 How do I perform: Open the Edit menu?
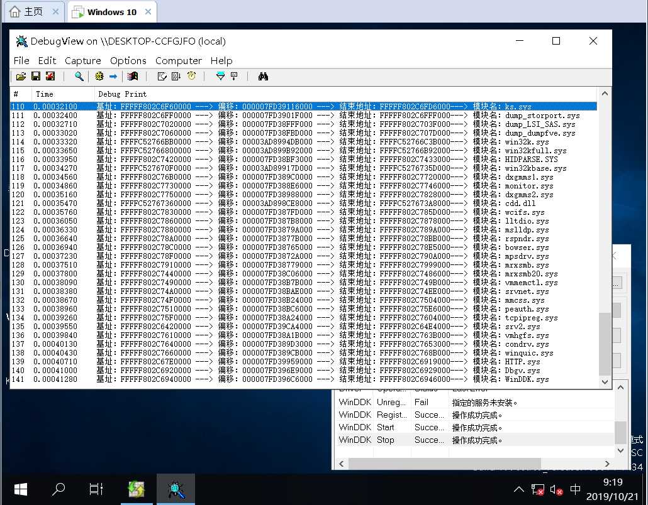pos(47,61)
